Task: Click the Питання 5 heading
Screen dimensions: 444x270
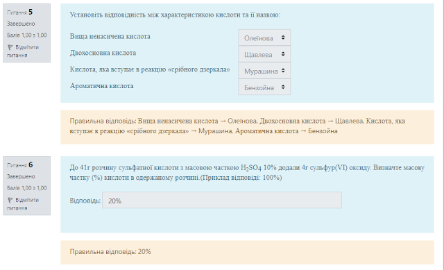Action: pos(20,12)
